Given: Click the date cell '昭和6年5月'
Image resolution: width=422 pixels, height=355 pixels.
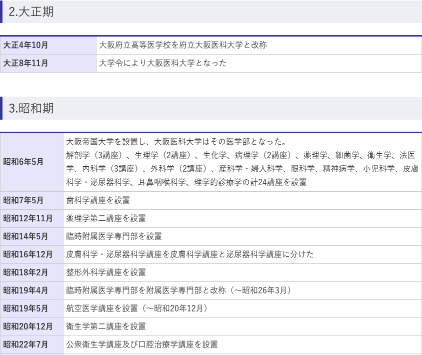Looking at the screenshot, I should point(32,162).
